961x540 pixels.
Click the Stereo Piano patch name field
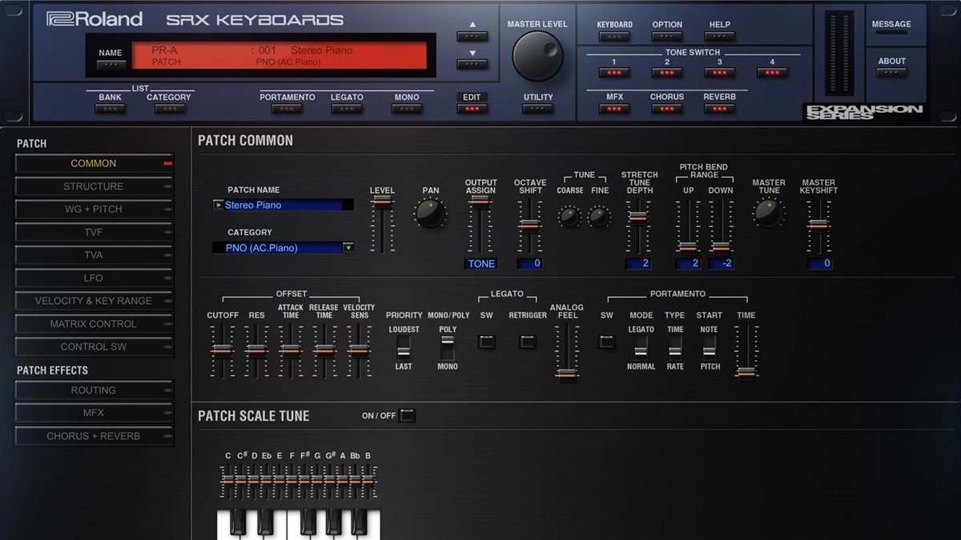(283, 205)
